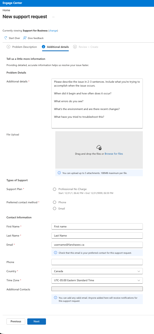Click the info icon below Email field

(x=56, y=253)
